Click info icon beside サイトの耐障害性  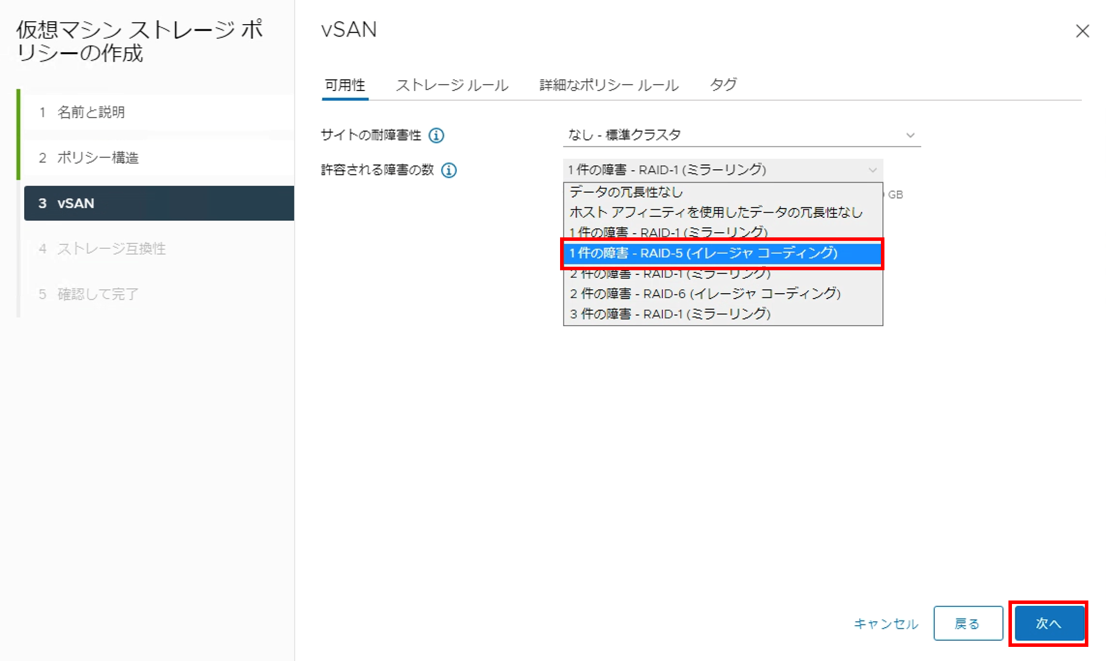[x=436, y=136]
